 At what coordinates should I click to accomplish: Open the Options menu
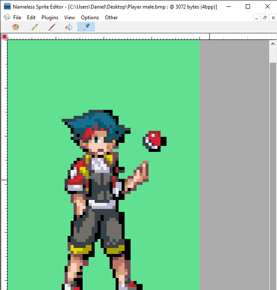[x=90, y=18]
